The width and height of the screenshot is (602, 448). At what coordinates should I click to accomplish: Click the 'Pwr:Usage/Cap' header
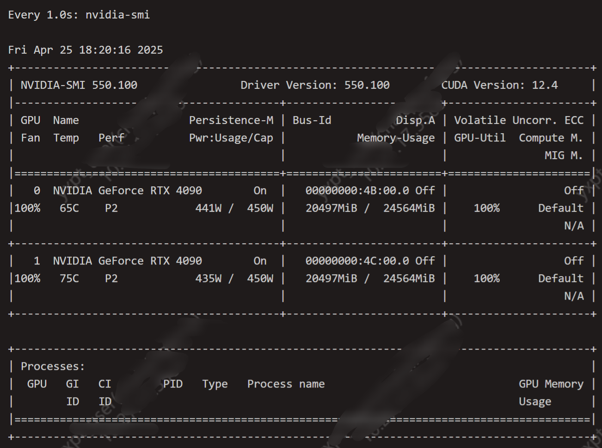(x=231, y=138)
